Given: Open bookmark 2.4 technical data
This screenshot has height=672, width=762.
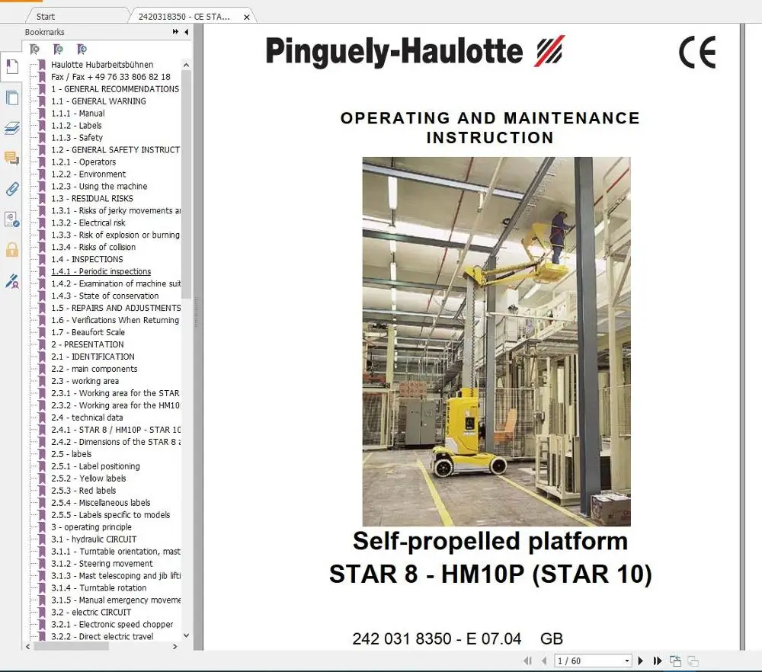Looking at the screenshot, I should point(88,418).
